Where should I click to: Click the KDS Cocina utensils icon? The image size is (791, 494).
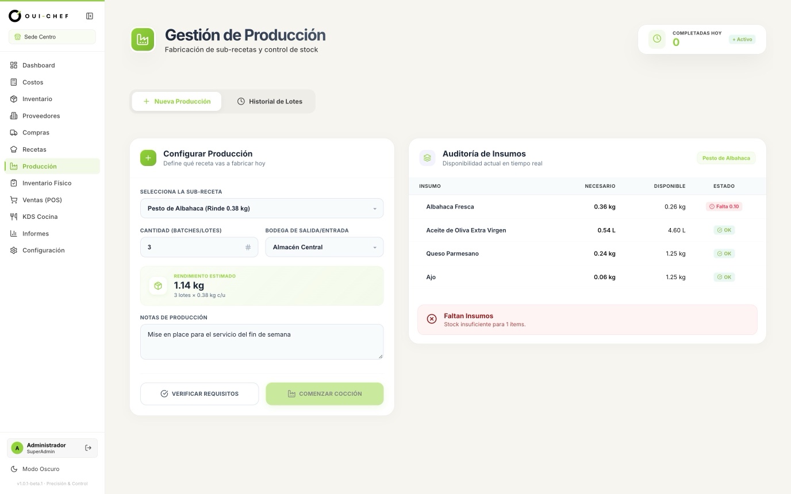(14, 217)
